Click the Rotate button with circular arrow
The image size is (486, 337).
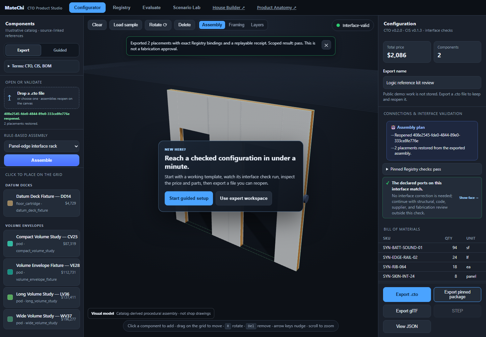point(158,25)
